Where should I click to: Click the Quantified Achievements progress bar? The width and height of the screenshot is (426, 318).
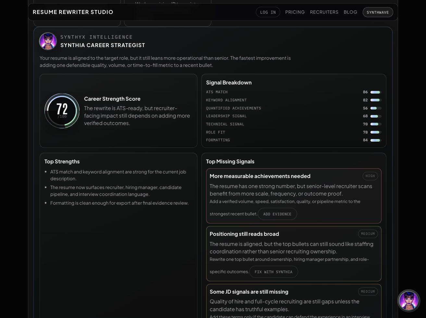pyautogui.click(x=376, y=108)
